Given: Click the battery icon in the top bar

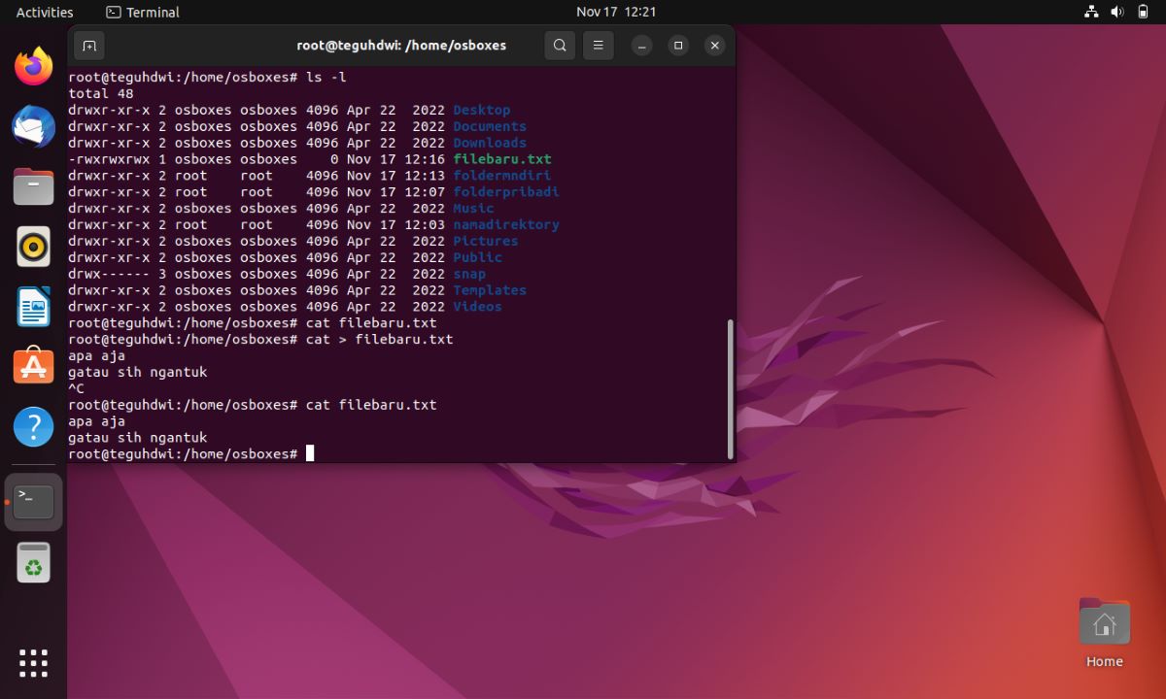Looking at the screenshot, I should click(1143, 12).
